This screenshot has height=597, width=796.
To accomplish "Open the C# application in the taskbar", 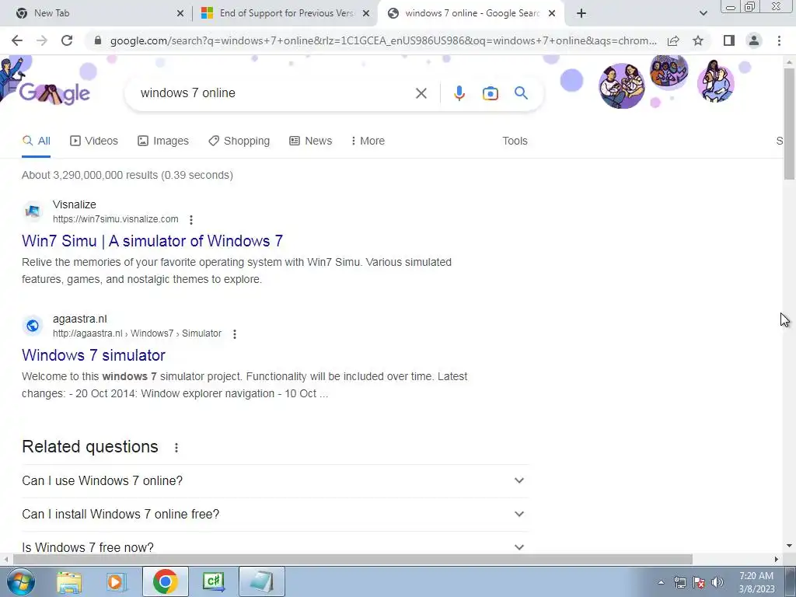I will pos(214,581).
